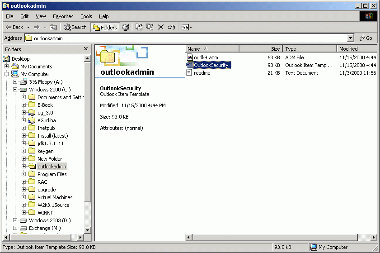The height and width of the screenshot is (253, 380).
Task: Select the open outlookadmin folder icon
Action: pyautogui.click(x=32, y=166)
